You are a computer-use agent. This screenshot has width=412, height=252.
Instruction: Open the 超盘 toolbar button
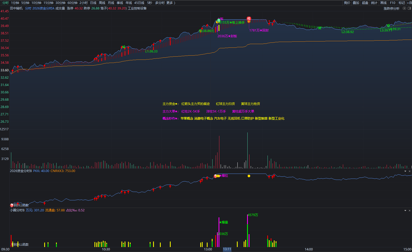click(365, 3)
